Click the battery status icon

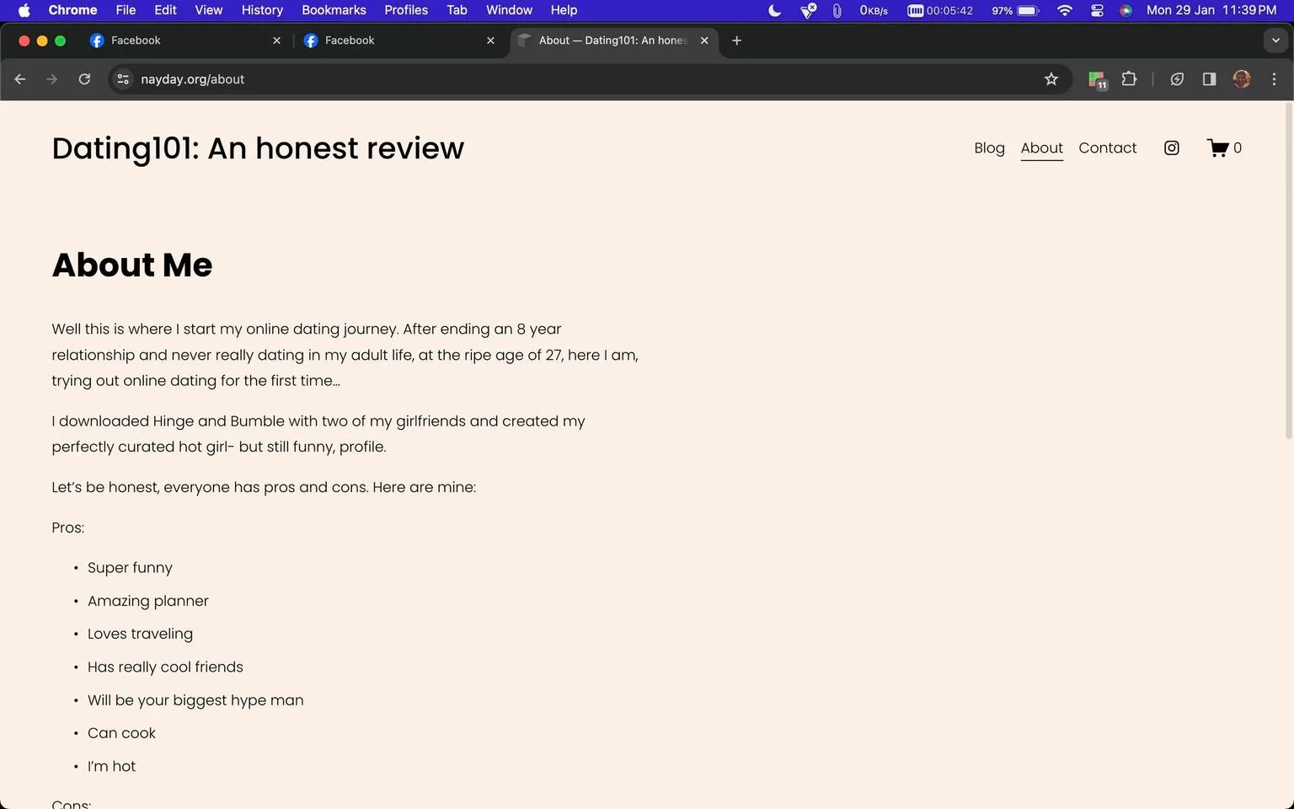click(1016, 10)
